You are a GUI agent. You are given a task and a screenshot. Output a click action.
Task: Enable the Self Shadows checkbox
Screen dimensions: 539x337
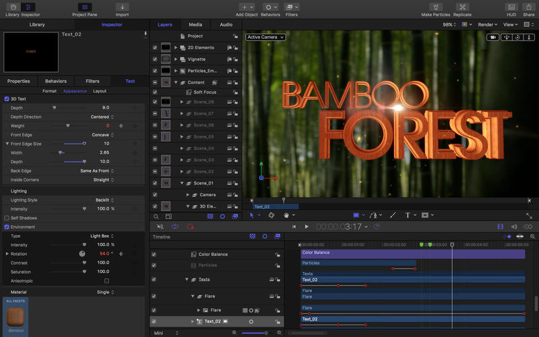[x=7, y=218]
